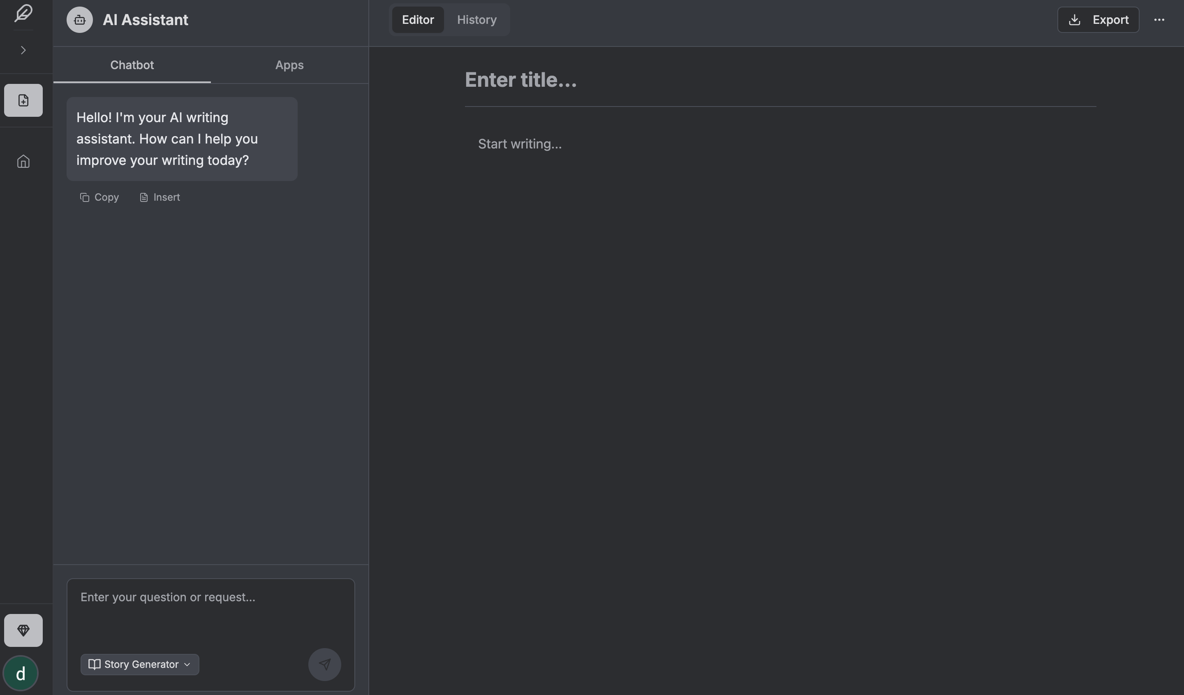
Task: Toggle the AI Assistant bot avatar
Action: [79, 20]
